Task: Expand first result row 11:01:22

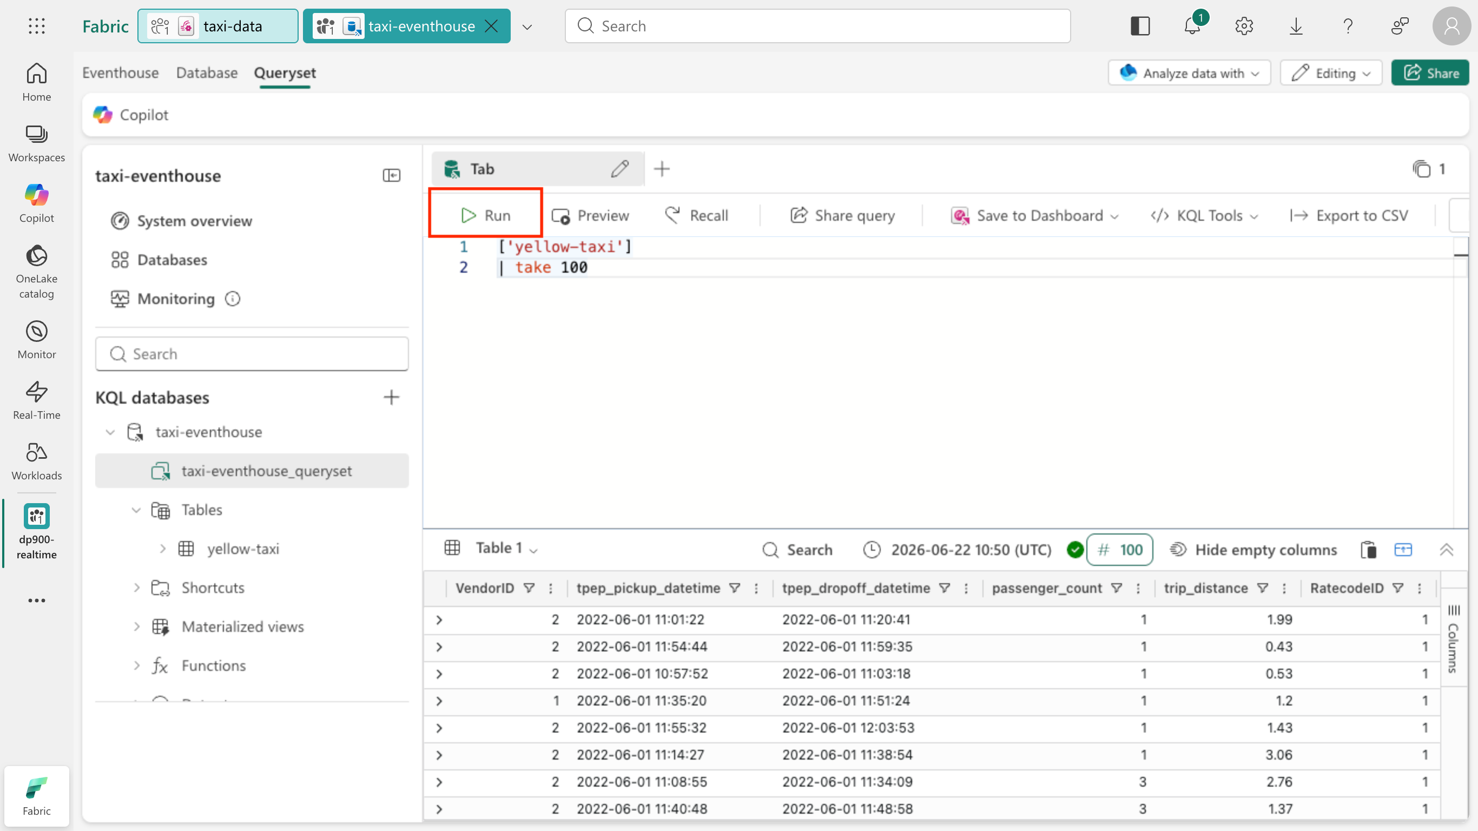Action: [439, 620]
